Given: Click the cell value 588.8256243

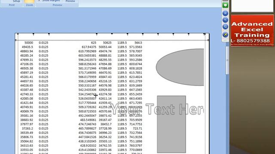Looking at the screenshot, I should (87, 64).
